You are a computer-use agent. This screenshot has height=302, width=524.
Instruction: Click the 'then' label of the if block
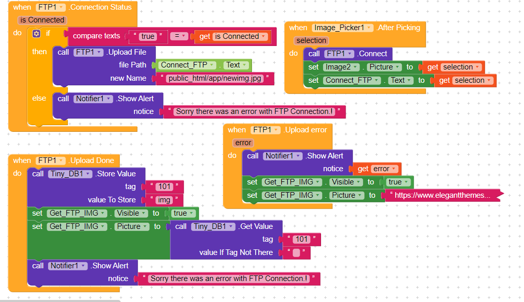coord(39,52)
